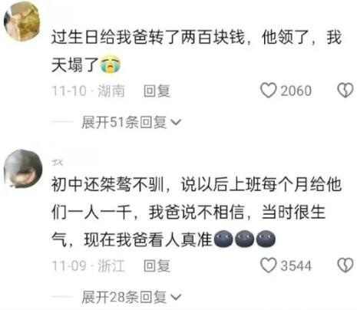The height and width of the screenshot is (310, 357).
Task: Like the Hunan comment with 2060 likes
Action: pyautogui.click(x=268, y=91)
